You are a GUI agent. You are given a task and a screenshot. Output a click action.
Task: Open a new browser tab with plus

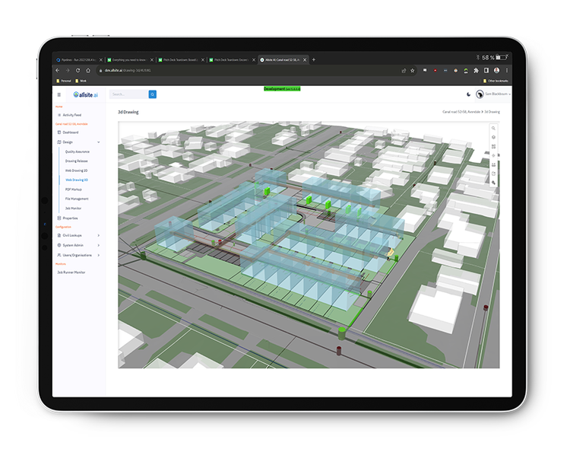314,59
